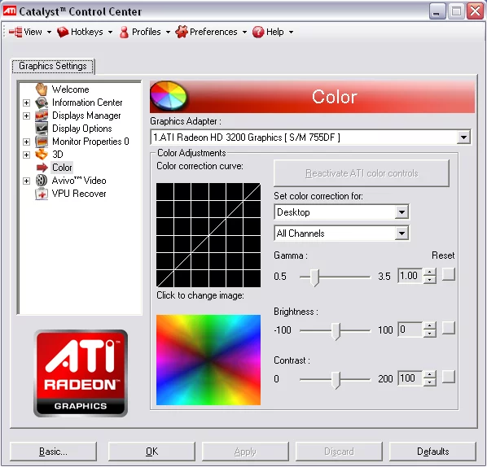This screenshot has width=487, height=467.
Task: Open the Profiles menu
Action: coord(146,32)
